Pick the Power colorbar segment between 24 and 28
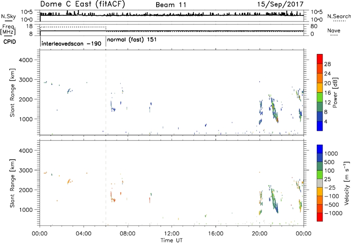 point(320,68)
